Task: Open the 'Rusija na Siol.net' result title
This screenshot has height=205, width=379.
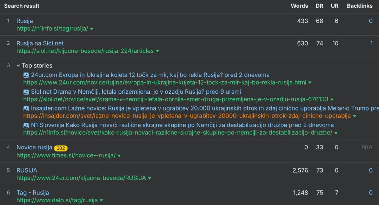Action: click(40, 43)
